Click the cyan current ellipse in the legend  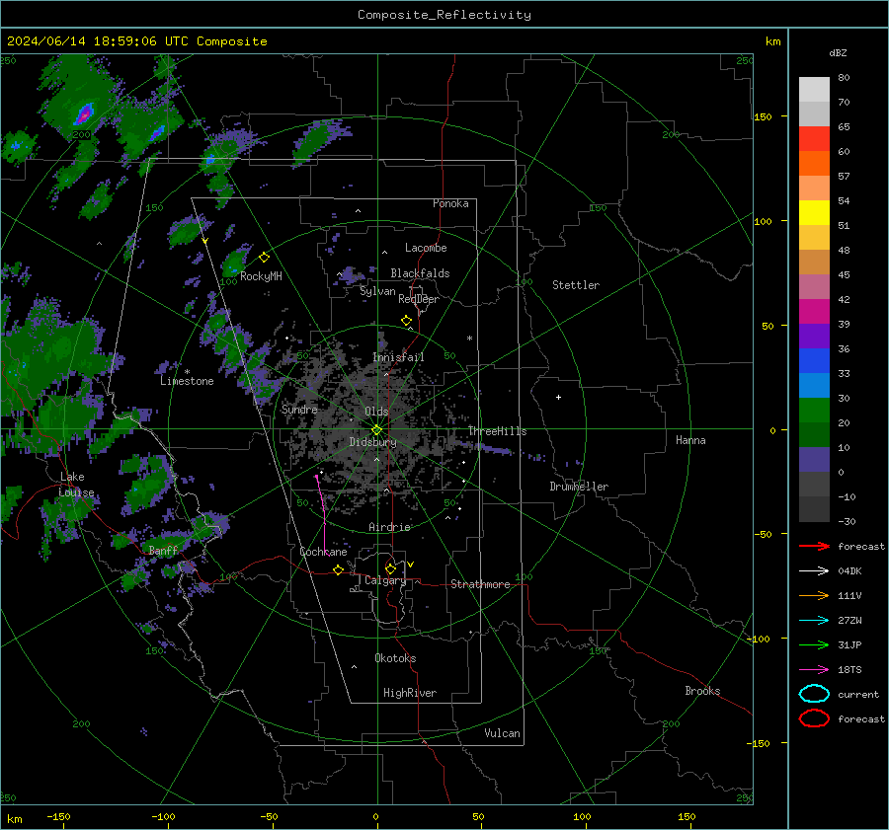(x=814, y=694)
